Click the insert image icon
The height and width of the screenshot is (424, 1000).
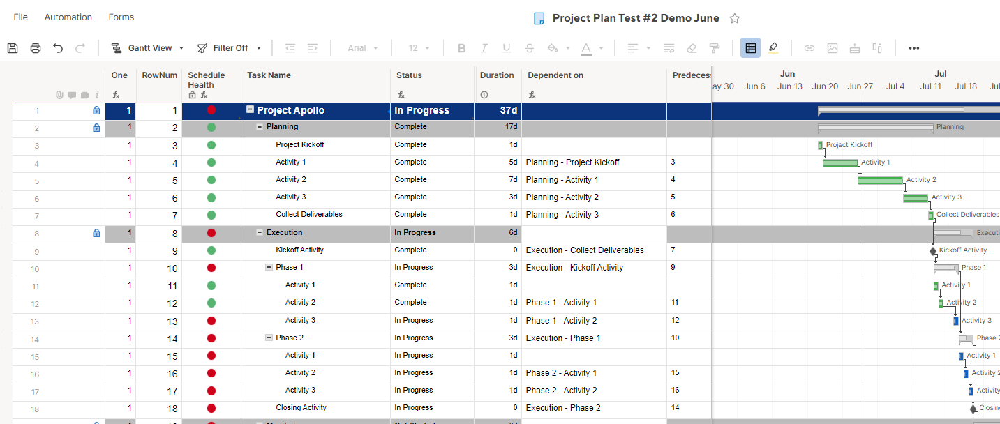click(832, 48)
